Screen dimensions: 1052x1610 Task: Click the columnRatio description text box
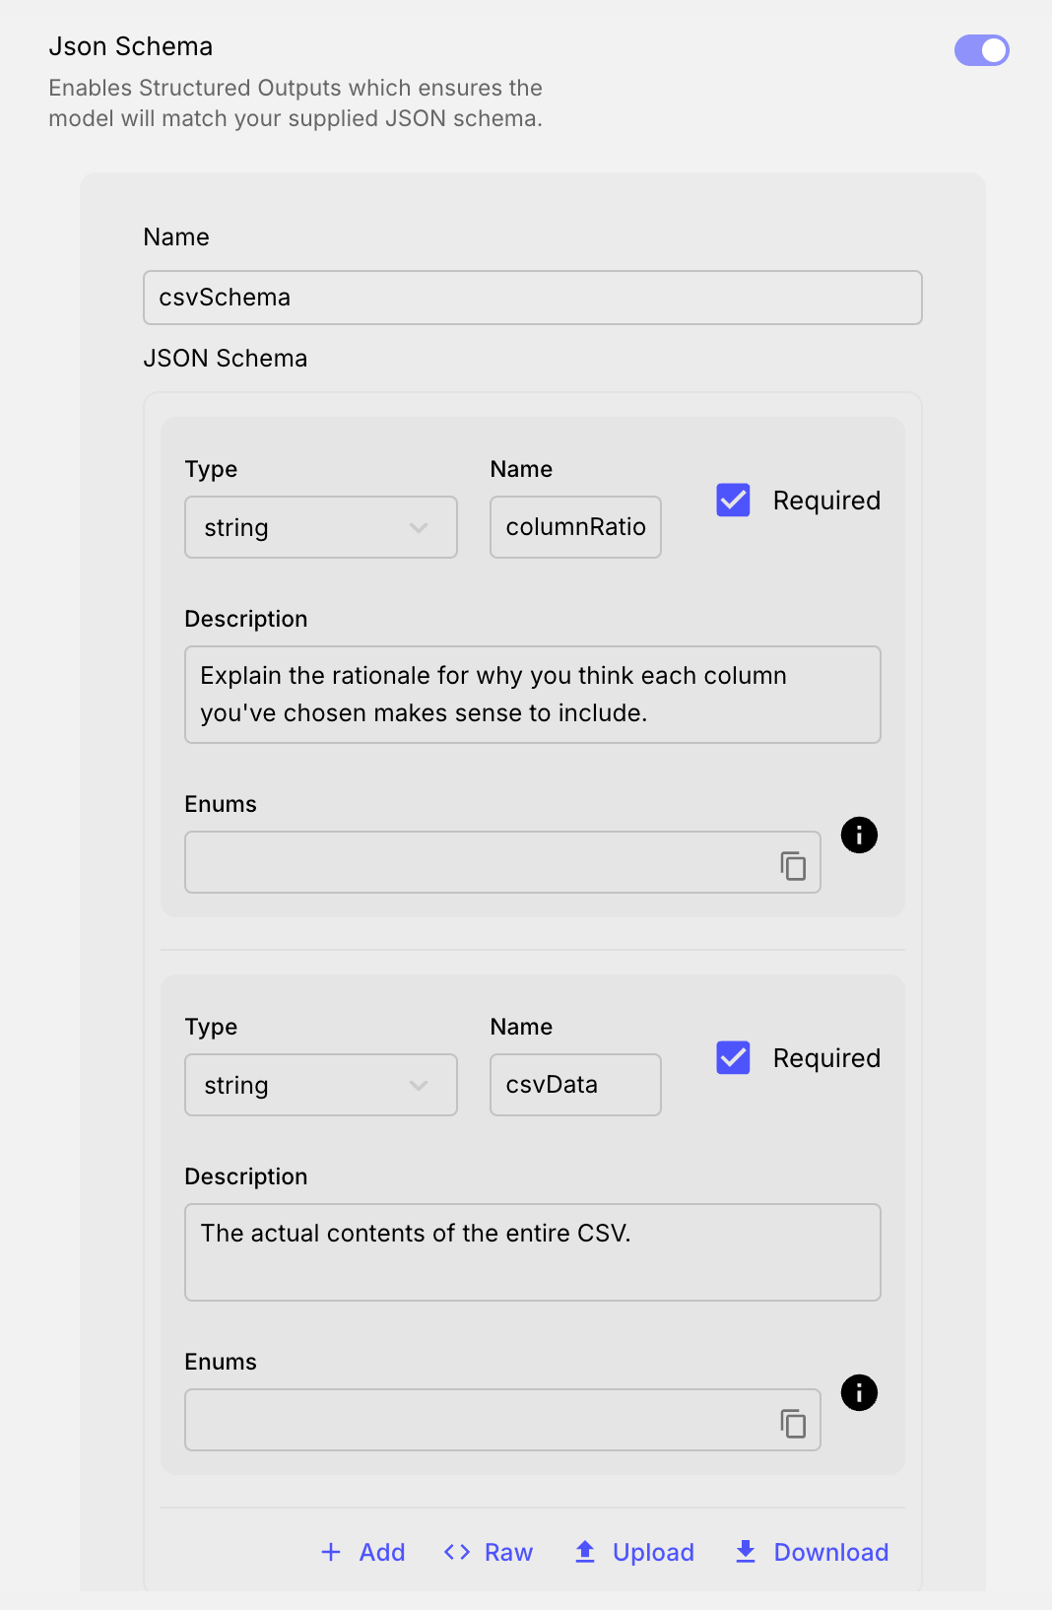[532, 694]
